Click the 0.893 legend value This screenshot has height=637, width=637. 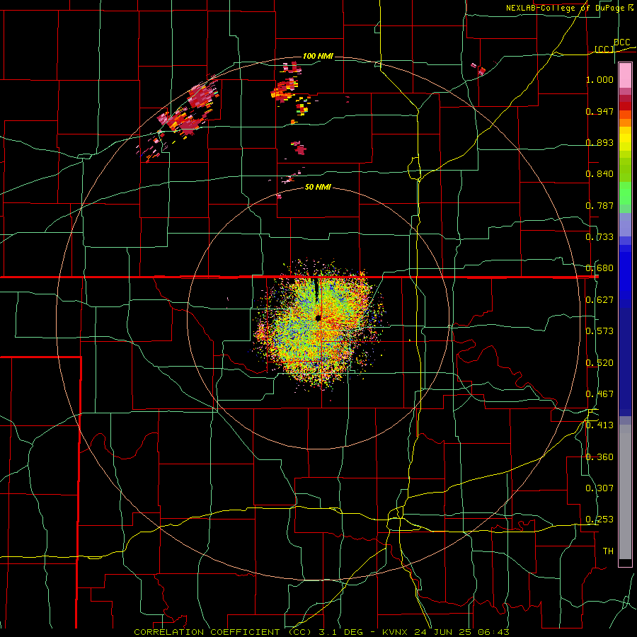point(599,142)
